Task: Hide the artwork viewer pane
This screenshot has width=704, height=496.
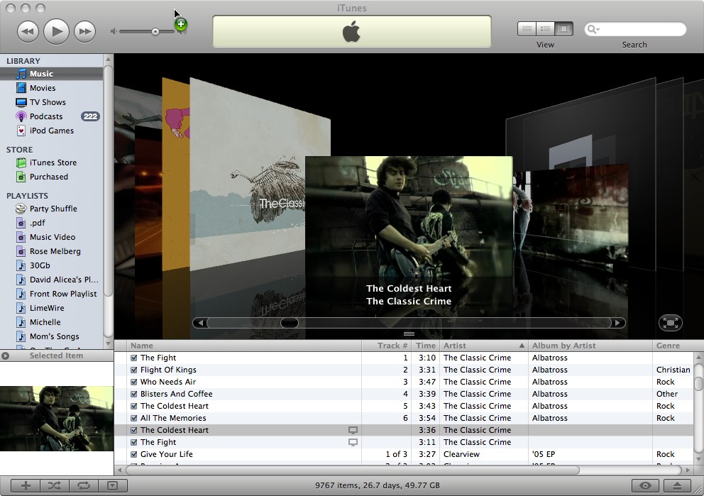Action: (x=113, y=485)
